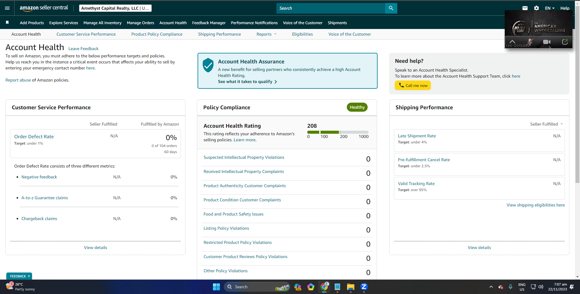Open Suspected Intellectual Property Violations
580x294 pixels.
pyautogui.click(x=244, y=157)
